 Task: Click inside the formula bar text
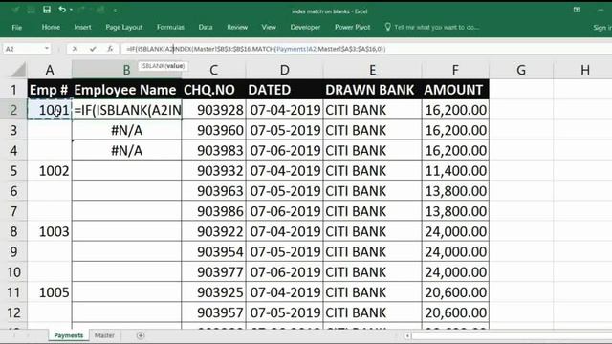(255, 49)
